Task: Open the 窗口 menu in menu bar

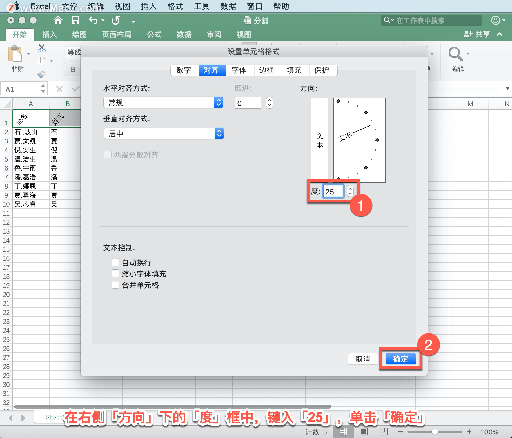Action: 255,6
